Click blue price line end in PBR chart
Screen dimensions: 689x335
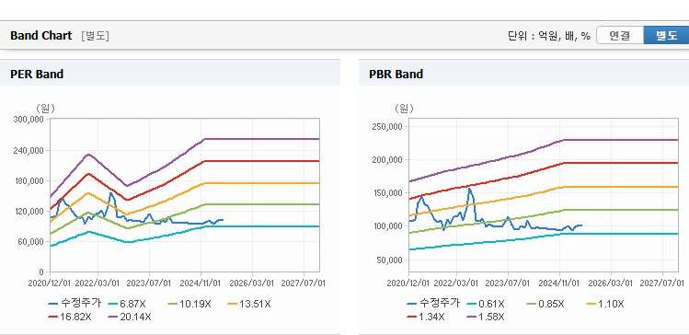[580, 225]
